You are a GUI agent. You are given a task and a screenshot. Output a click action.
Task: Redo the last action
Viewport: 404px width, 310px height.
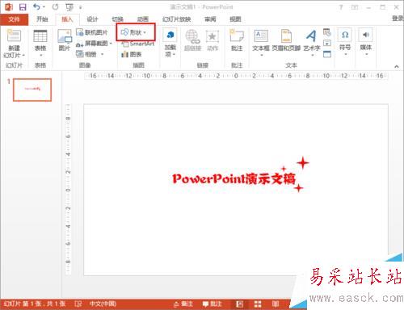coord(55,7)
